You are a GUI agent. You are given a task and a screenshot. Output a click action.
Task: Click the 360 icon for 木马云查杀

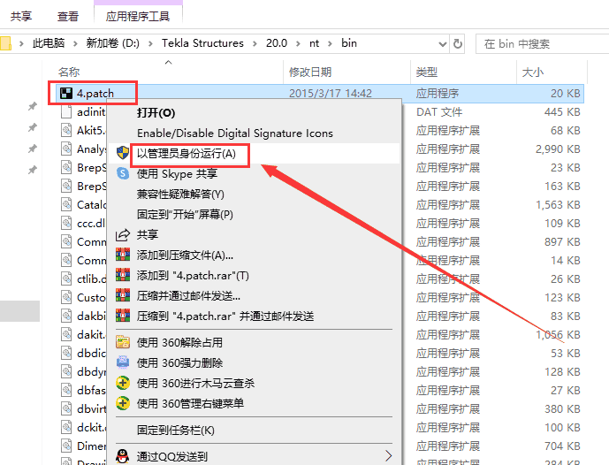(x=123, y=383)
